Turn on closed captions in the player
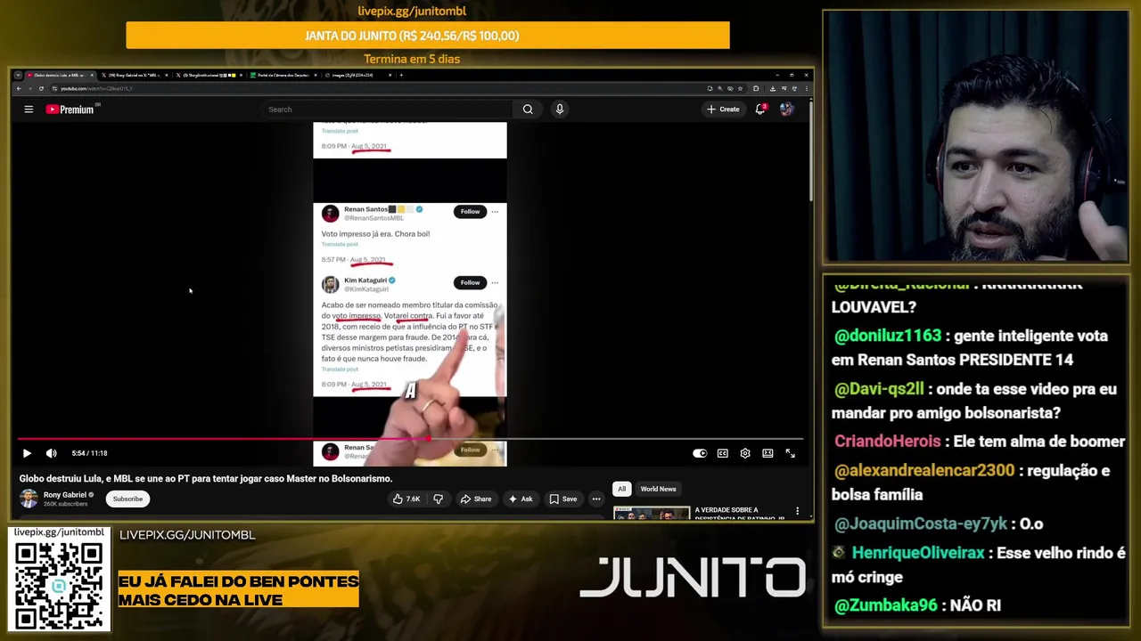The width and height of the screenshot is (1141, 641). 723,453
